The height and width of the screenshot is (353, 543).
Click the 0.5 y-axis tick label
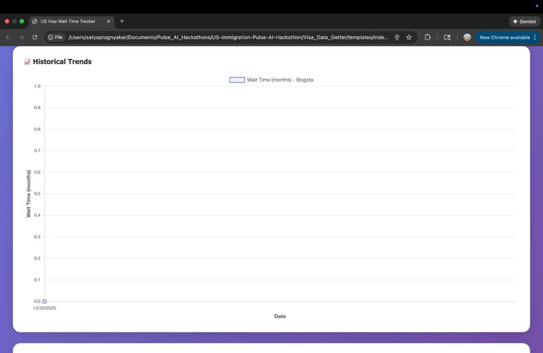coord(37,193)
